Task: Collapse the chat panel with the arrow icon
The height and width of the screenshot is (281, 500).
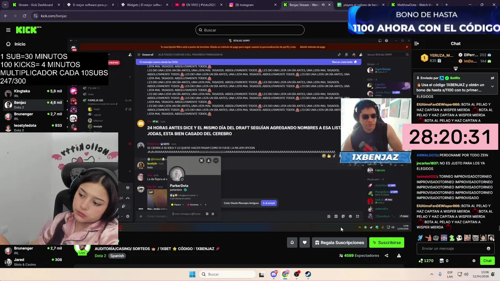Action: click(x=416, y=44)
